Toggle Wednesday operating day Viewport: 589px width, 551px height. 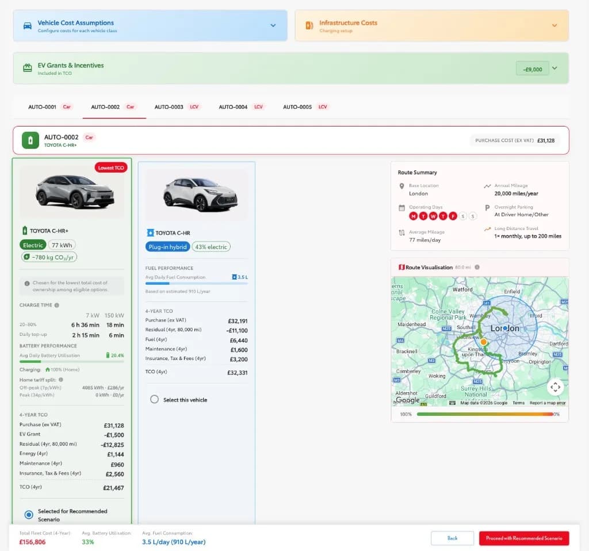point(433,216)
